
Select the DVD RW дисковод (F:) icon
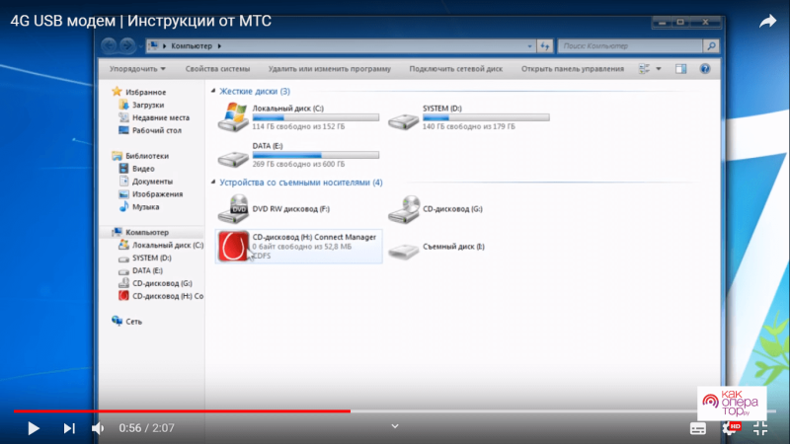click(x=233, y=209)
